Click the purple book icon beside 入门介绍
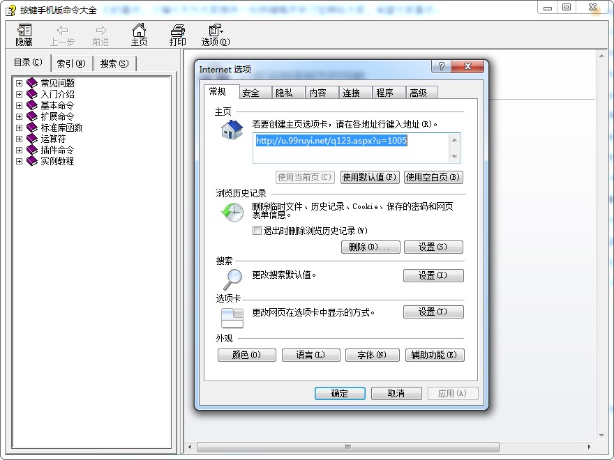 [31, 94]
